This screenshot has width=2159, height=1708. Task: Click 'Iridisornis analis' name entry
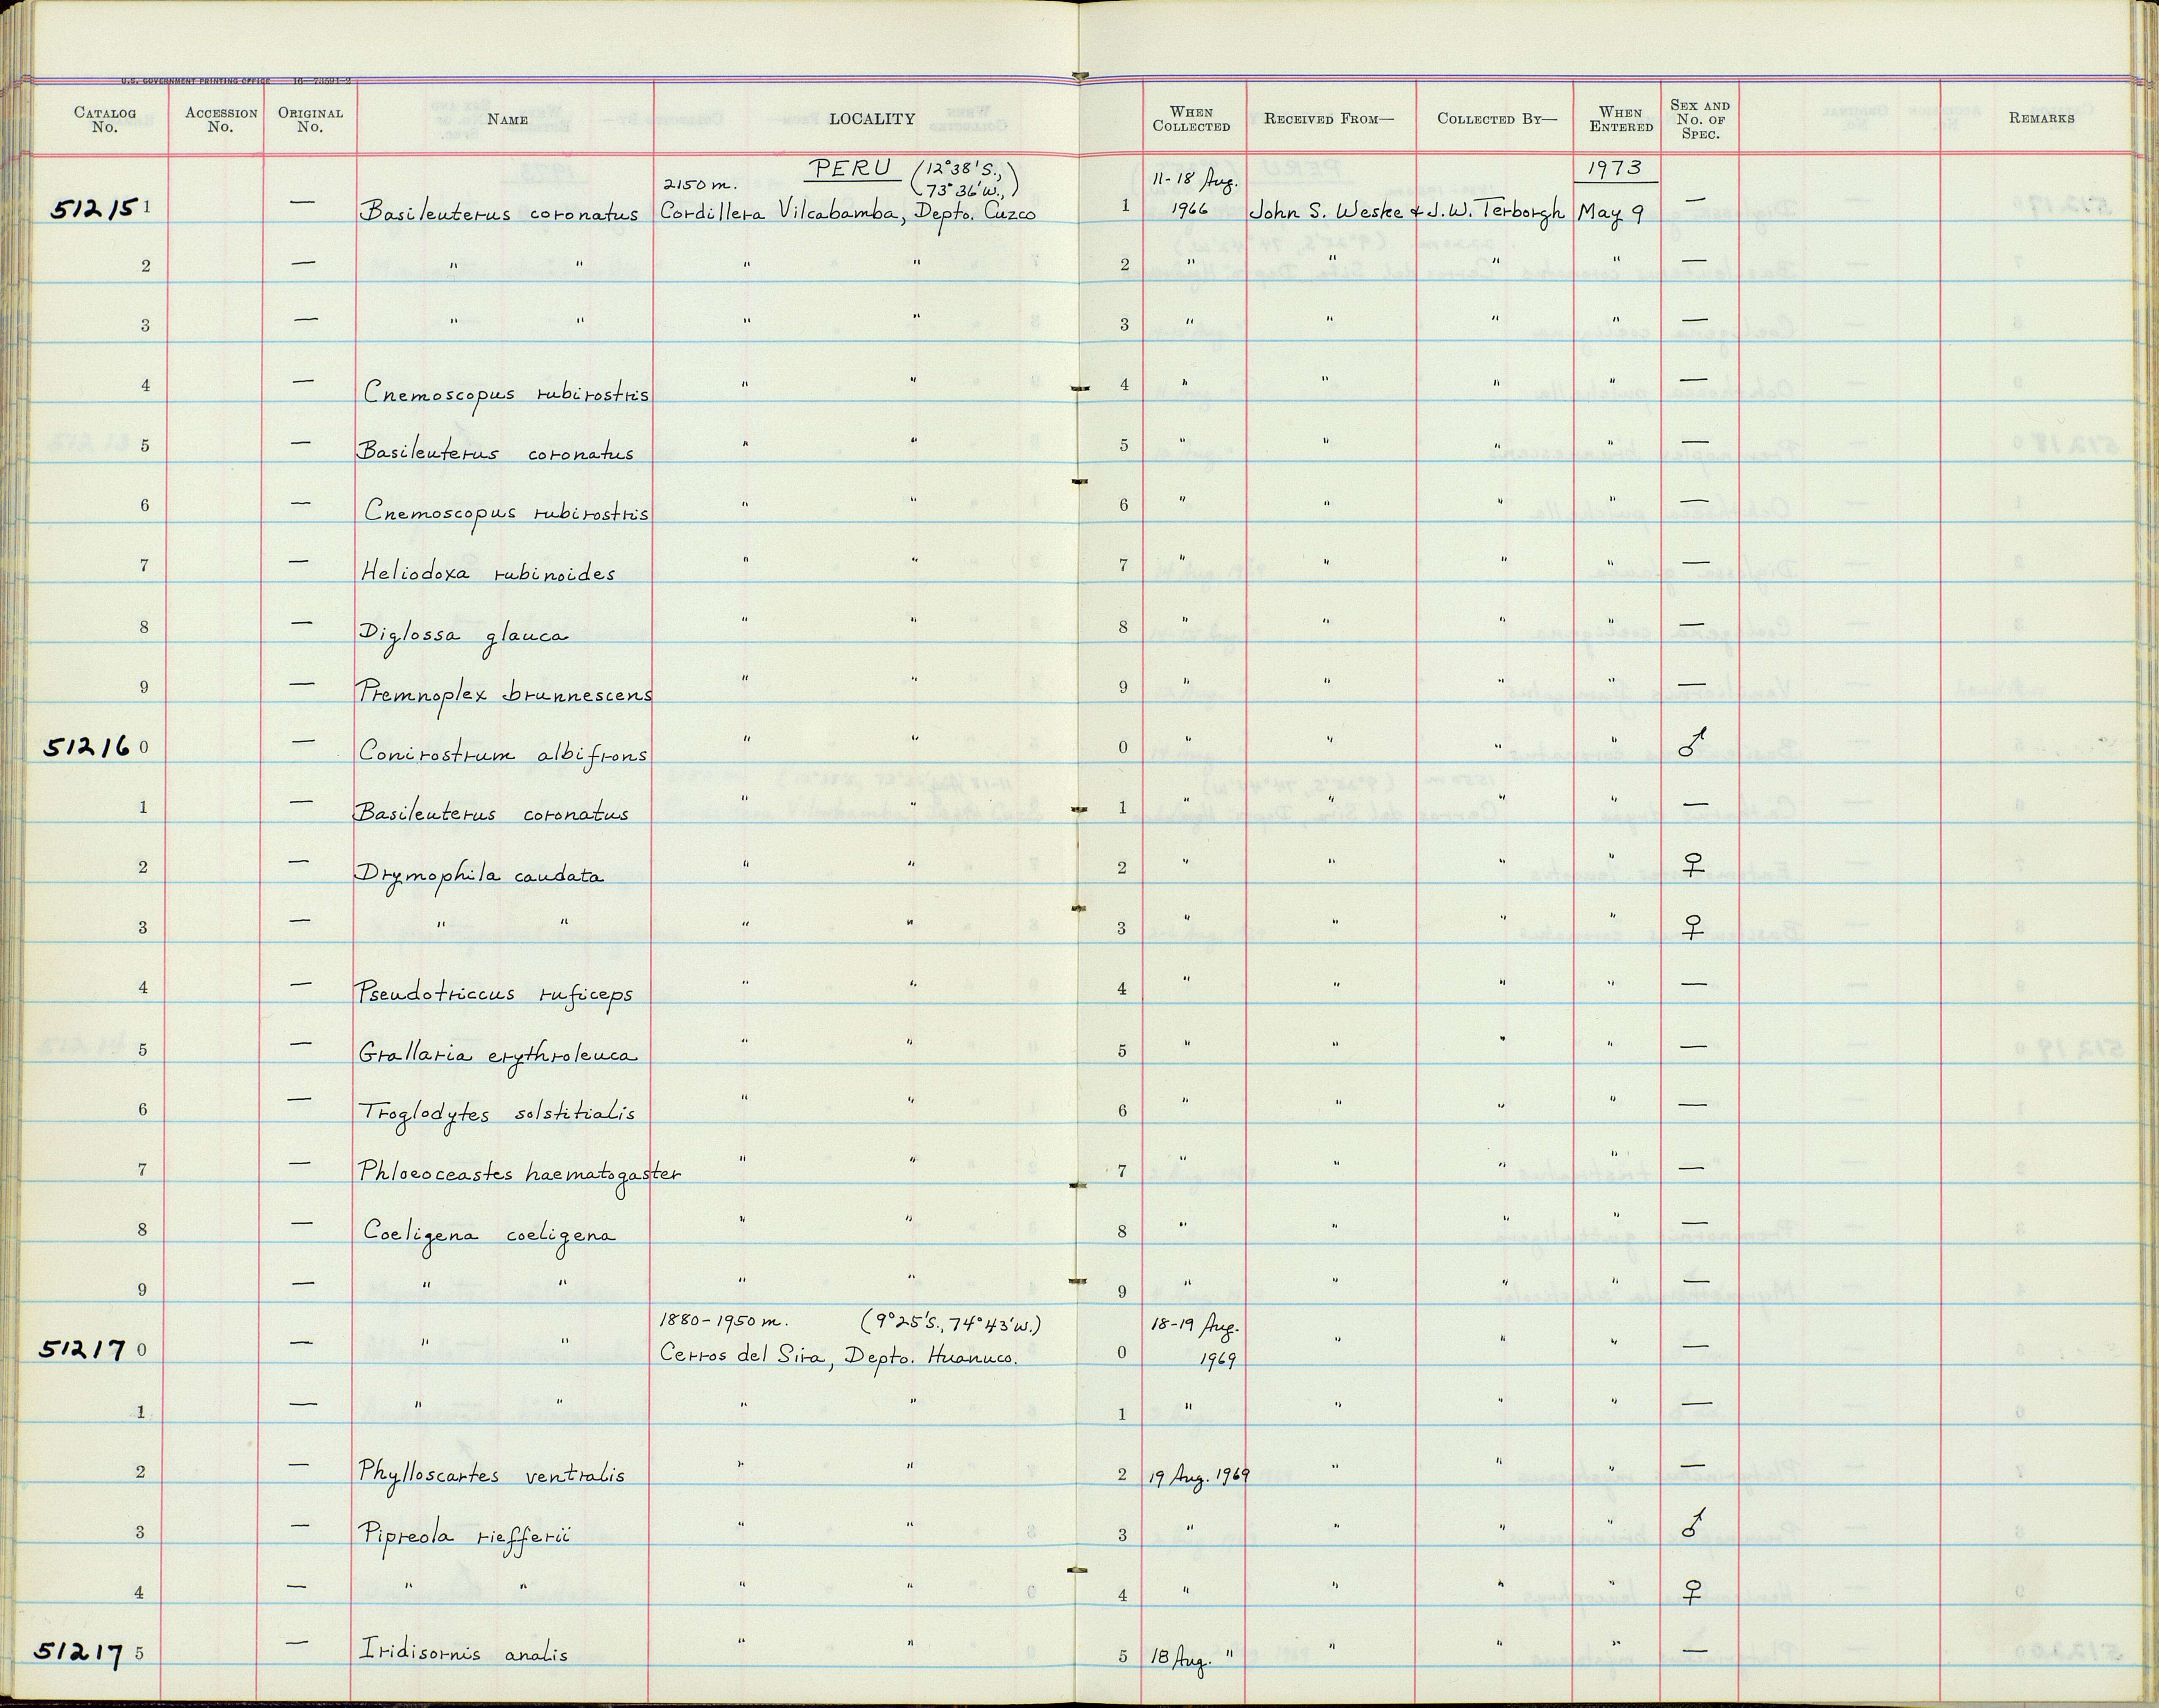click(x=464, y=1654)
